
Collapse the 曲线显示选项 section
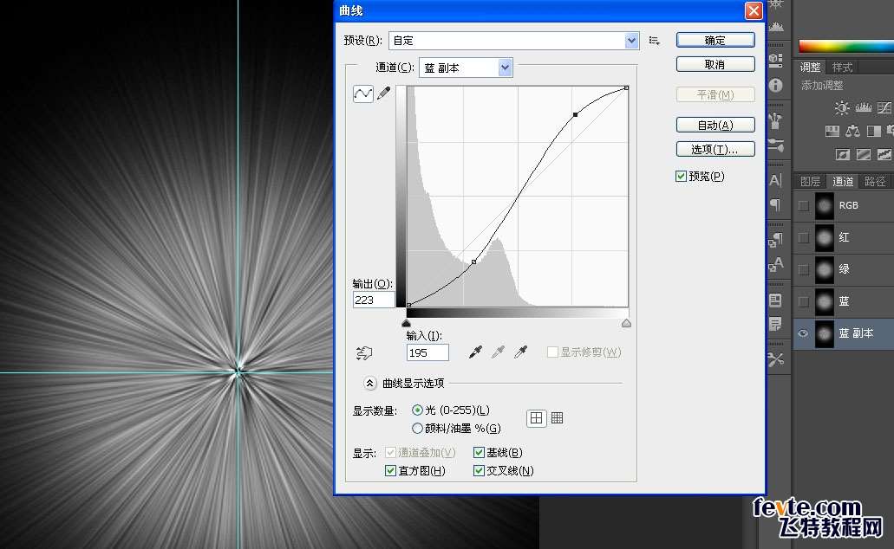click(x=369, y=384)
